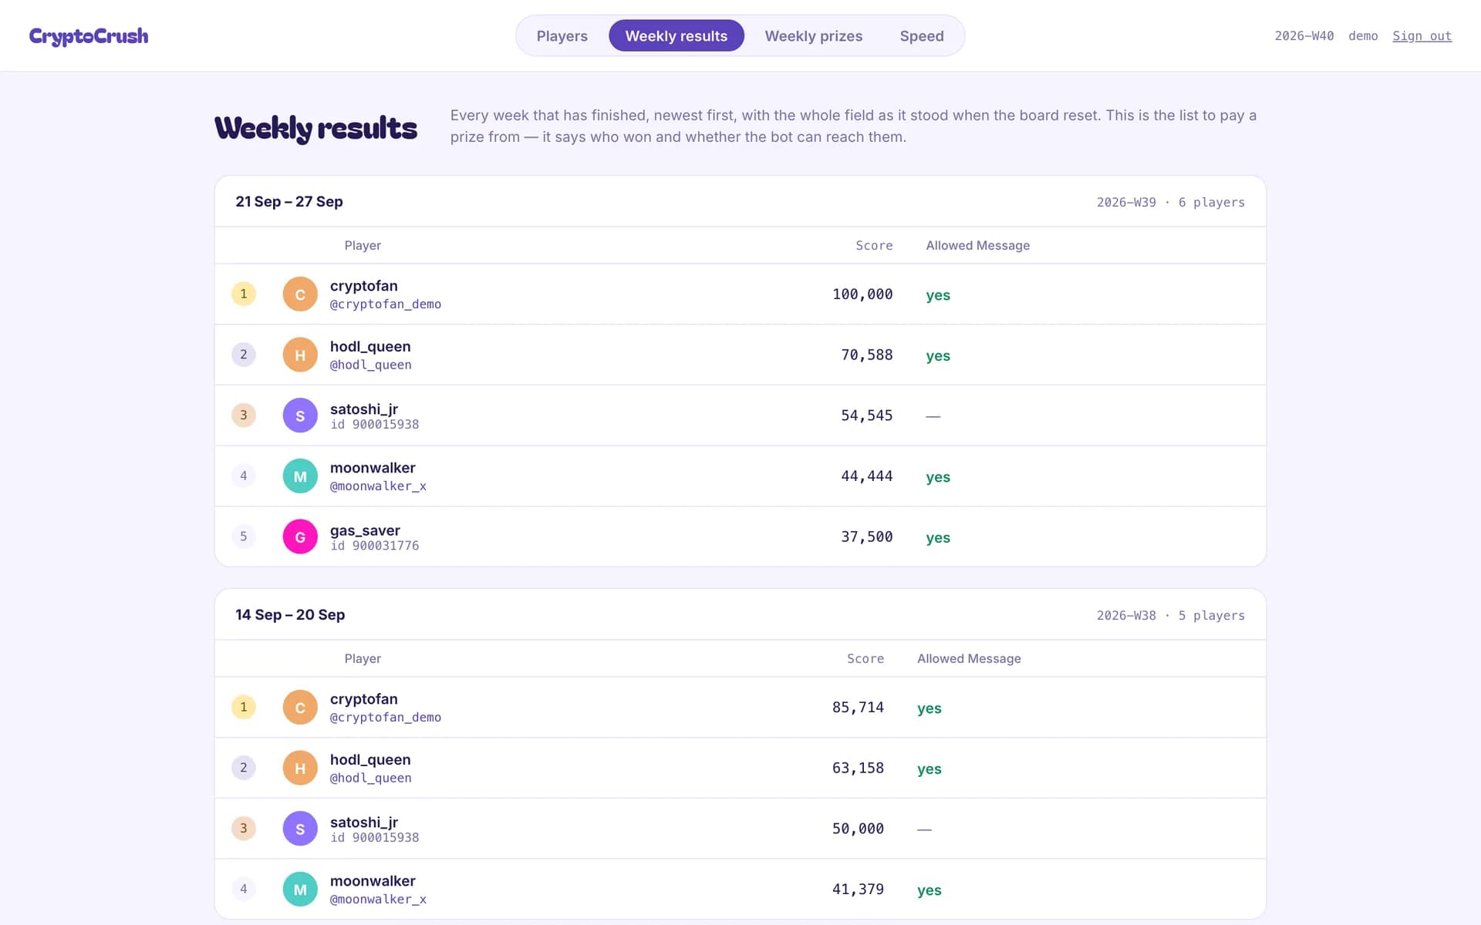The height and width of the screenshot is (925, 1481).
Task: Click the 'Weekly results' page heading
Action: [315, 128]
